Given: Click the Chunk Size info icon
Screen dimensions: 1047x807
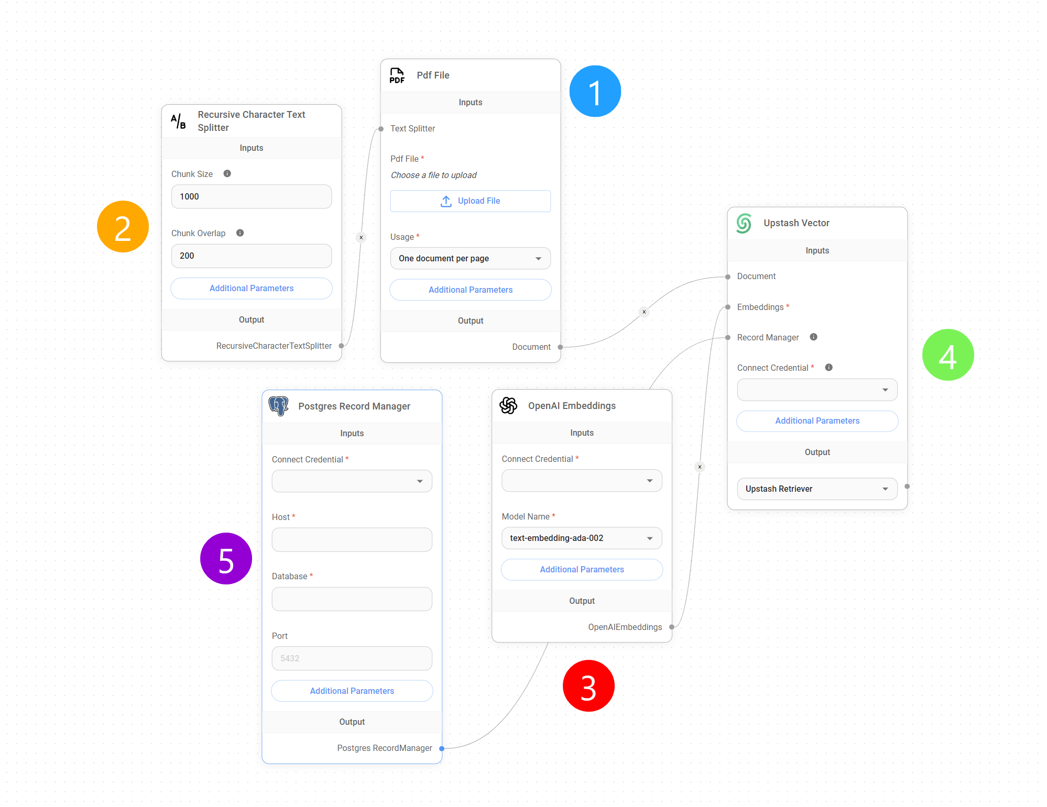Looking at the screenshot, I should coord(227,174).
